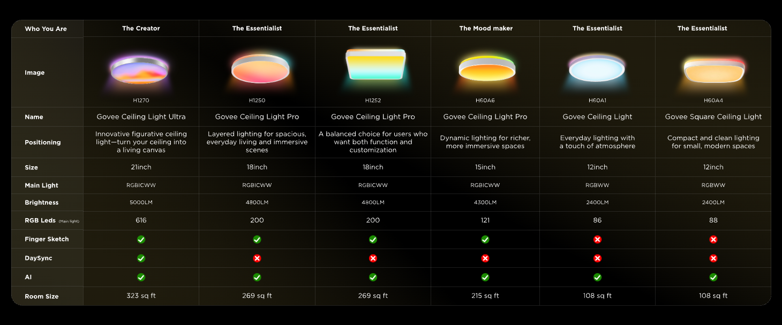The width and height of the screenshot is (782, 325).
Task: Click the "616" RGB Leds value
Action: pos(141,220)
